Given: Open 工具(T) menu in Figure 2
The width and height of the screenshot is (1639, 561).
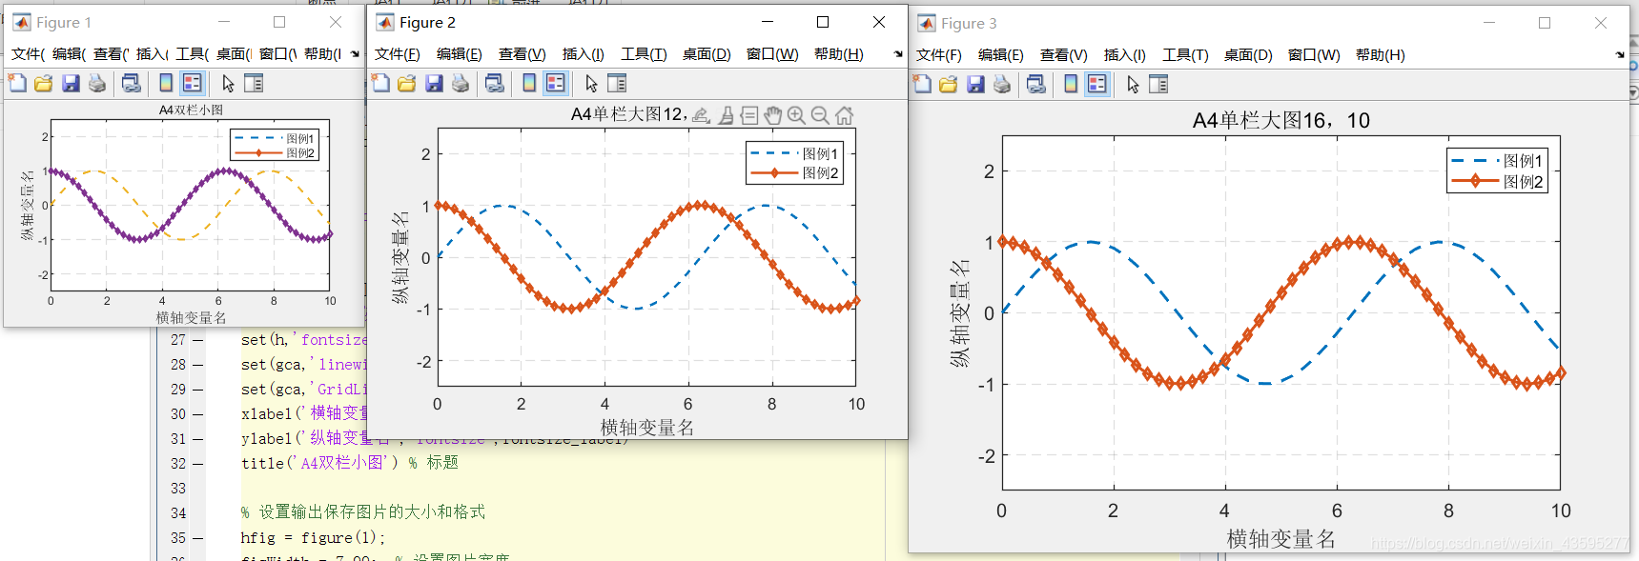Looking at the screenshot, I should click(645, 54).
